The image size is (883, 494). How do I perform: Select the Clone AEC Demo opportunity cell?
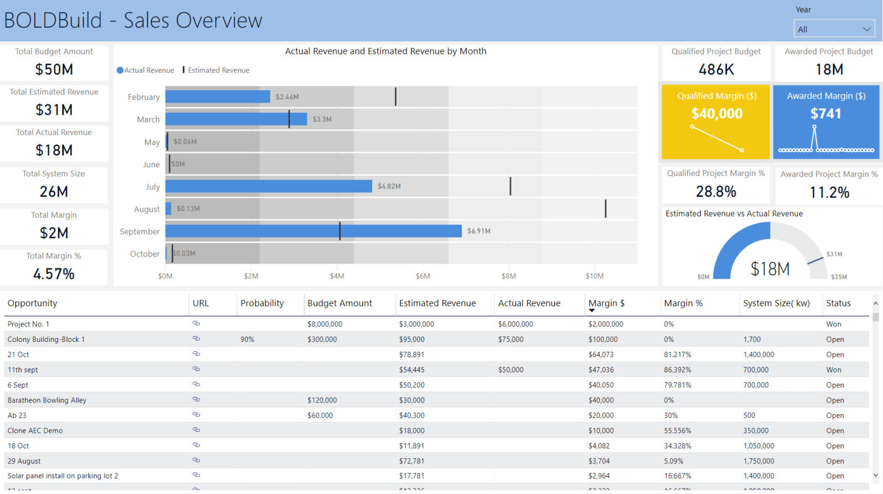(x=35, y=431)
